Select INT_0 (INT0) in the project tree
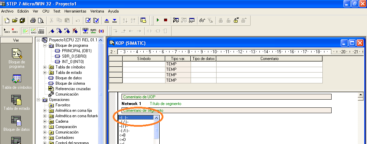Image resolution: width=367 pixels, height=144 pixels. tap(73, 62)
